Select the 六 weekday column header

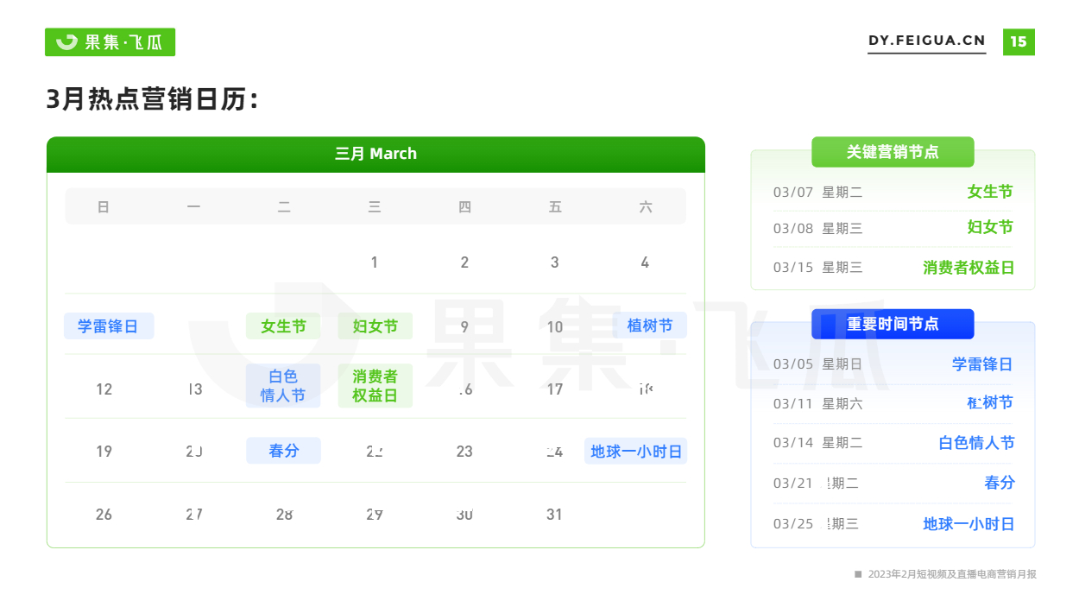point(646,207)
